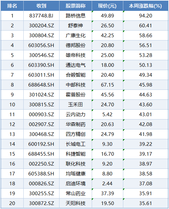This screenshot has width=169, height=209.
Task: Click the 股票简称 column header
Action: tap(76, 6)
